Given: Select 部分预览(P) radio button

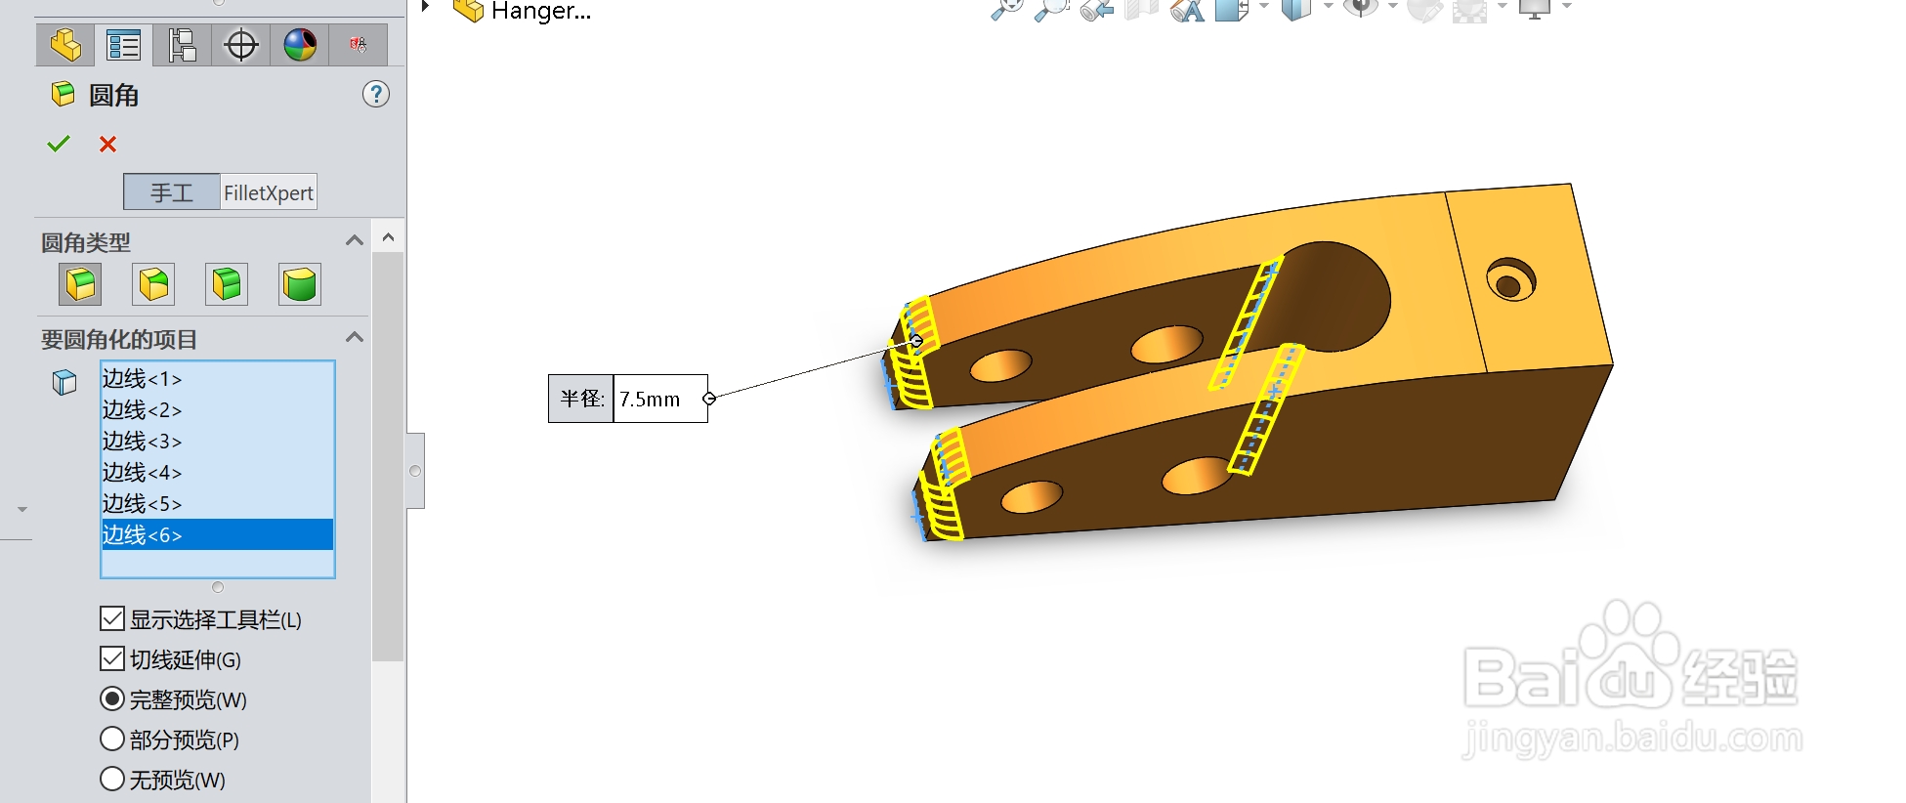Looking at the screenshot, I should point(112,739).
